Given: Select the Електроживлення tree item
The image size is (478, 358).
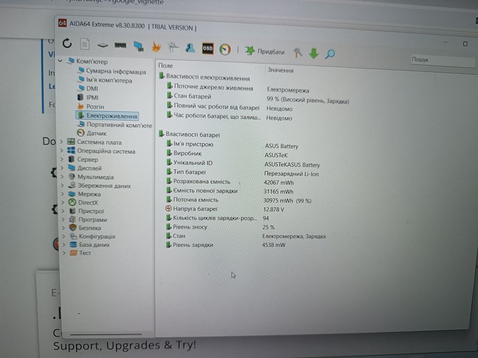Looking at the screenshot, I should 107,116.
